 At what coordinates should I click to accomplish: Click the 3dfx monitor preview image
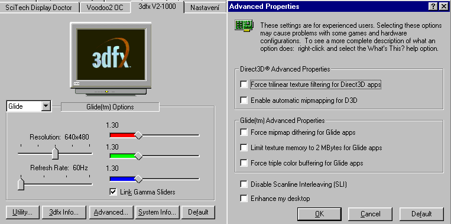tap(111, 59)
